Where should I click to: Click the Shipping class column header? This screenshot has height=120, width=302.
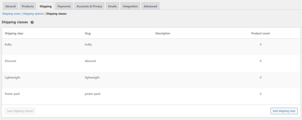coord(14,33)
